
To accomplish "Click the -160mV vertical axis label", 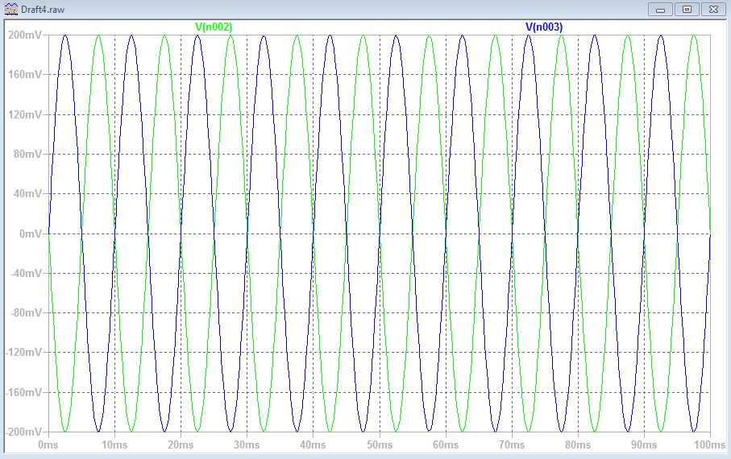I will tap(24, 392).
